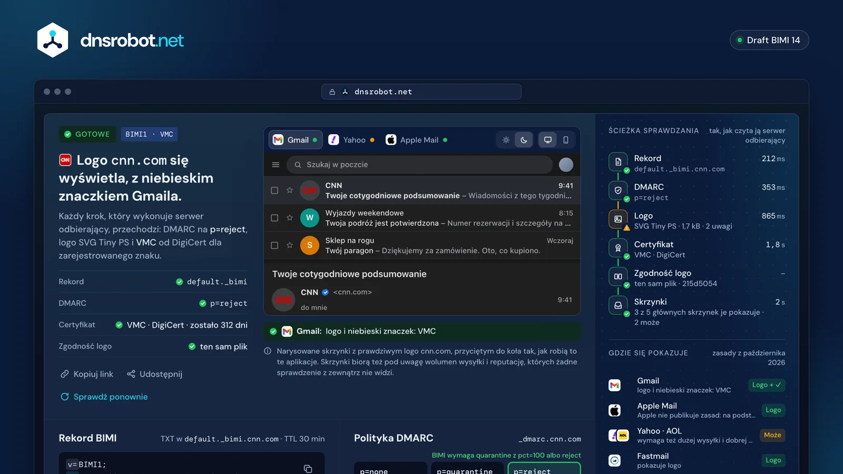
Task: Switch preview to Gmail tab
Action: point(296,140)
